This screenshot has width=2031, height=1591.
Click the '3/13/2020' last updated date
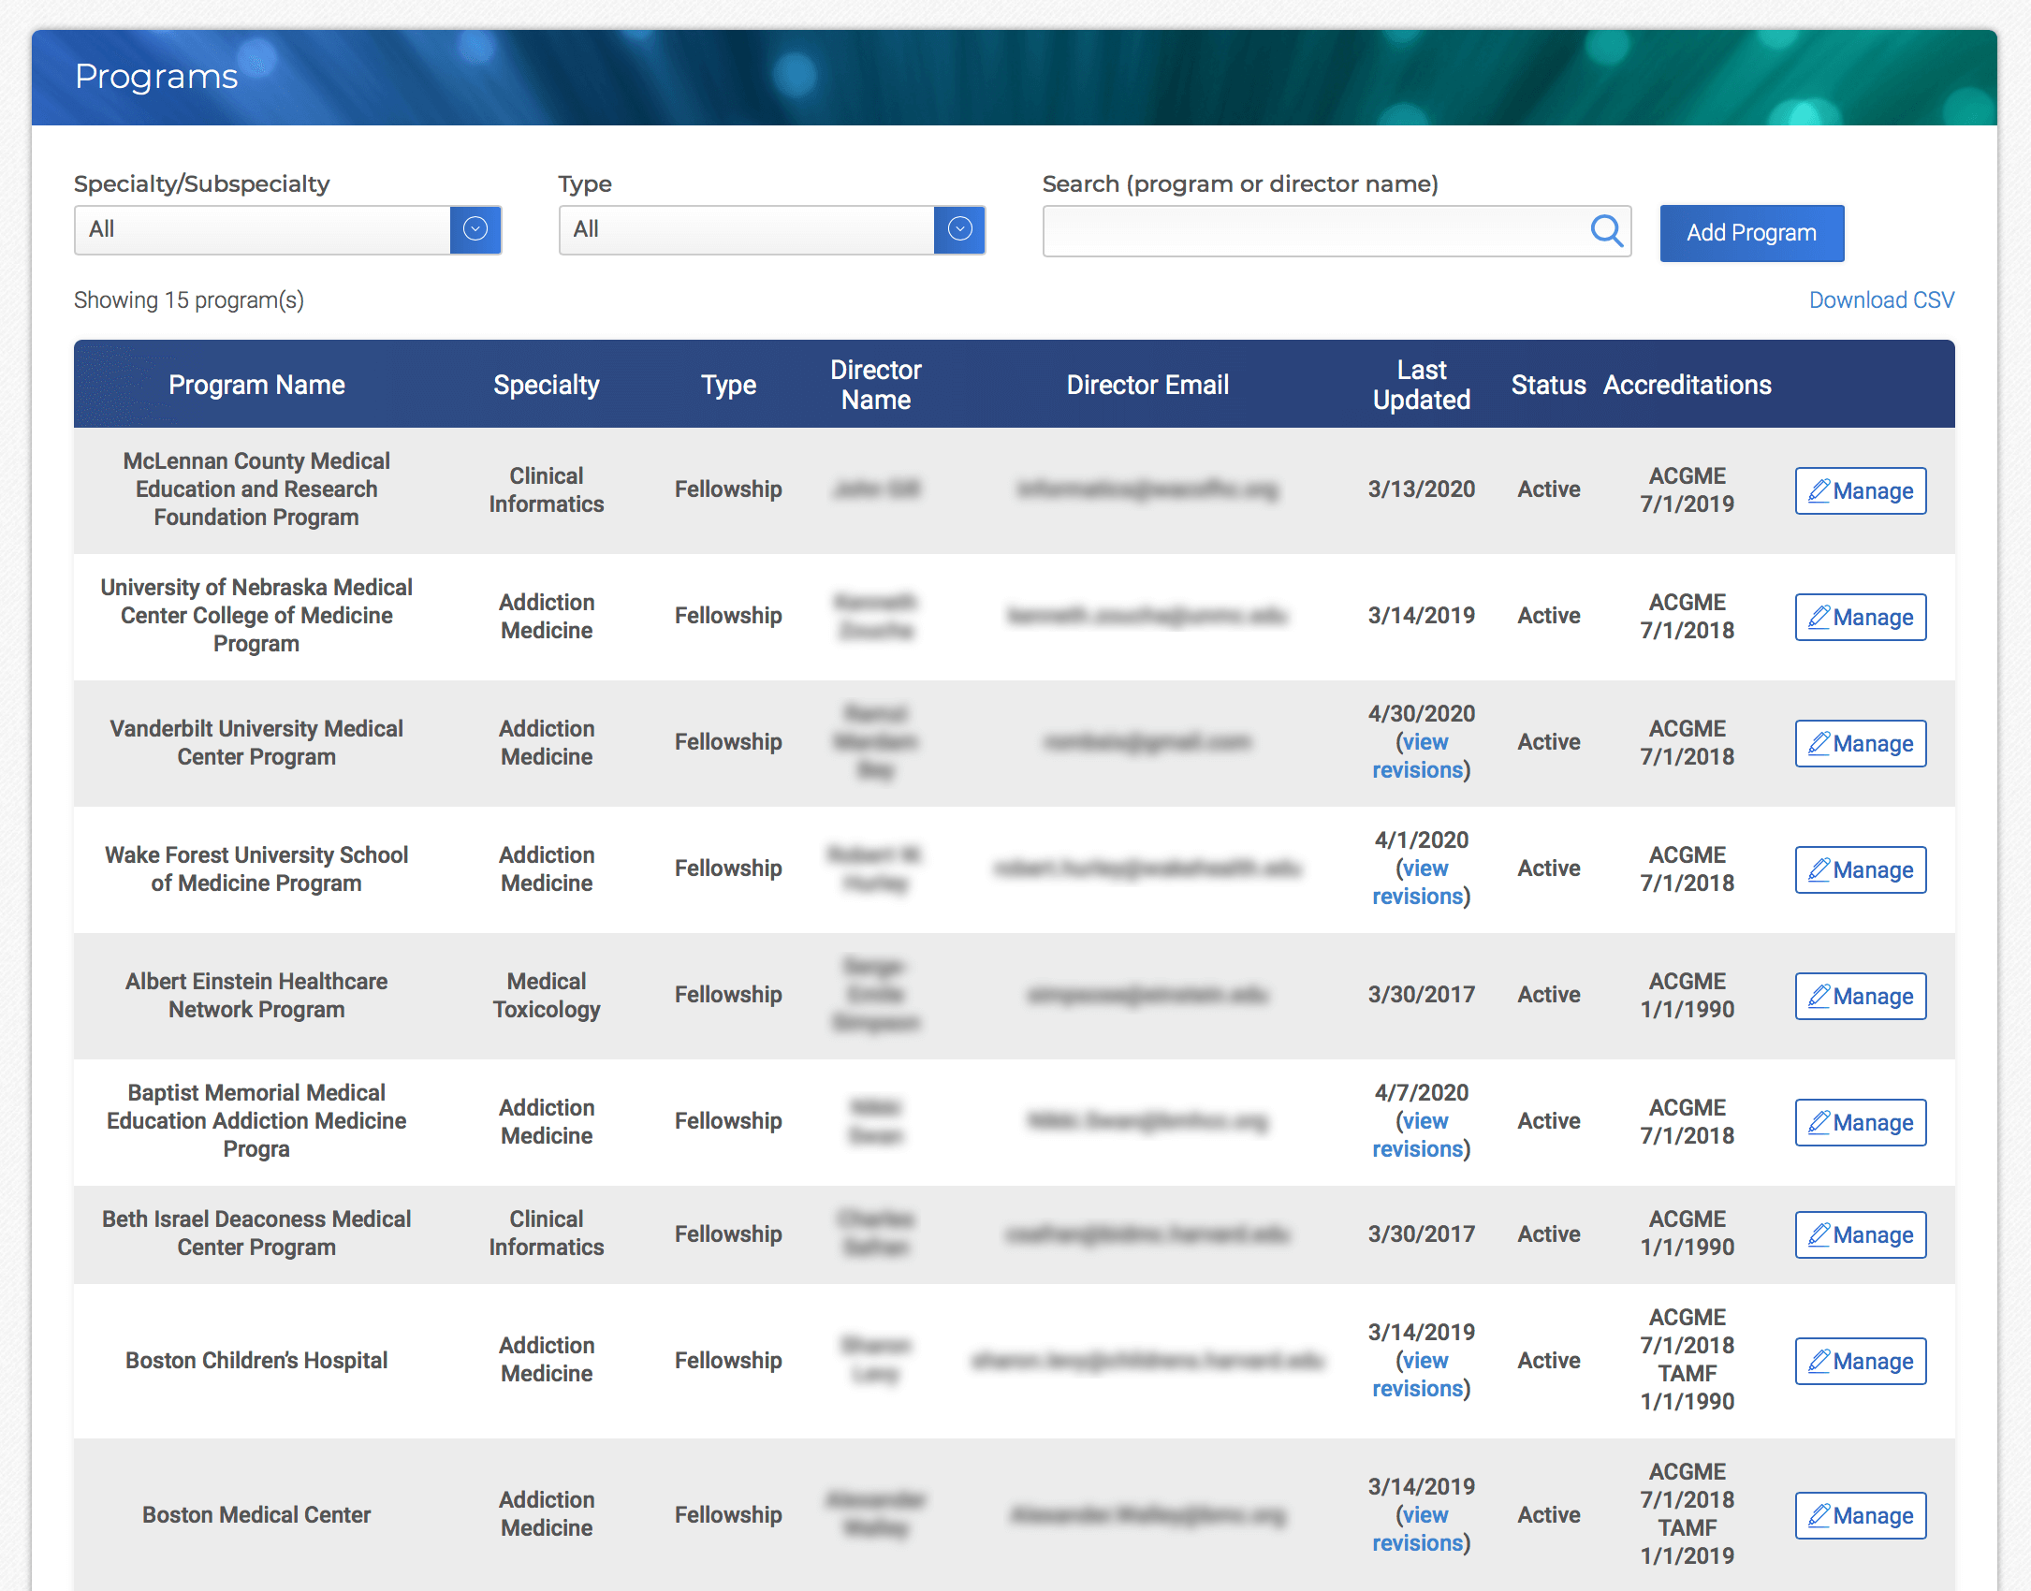pyautogui.click(x=1421, y=489)
